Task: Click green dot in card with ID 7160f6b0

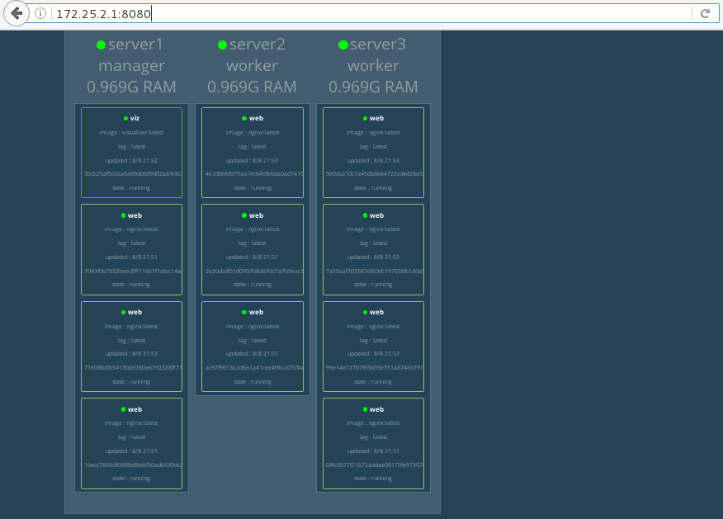Action: (x=123, y=312)
